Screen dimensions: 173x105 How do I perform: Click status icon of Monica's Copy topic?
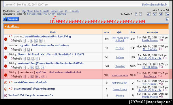coord(6,96)
